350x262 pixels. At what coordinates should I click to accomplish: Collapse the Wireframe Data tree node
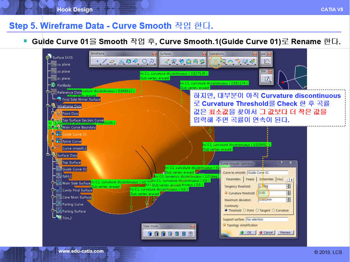pyautogui.click(x=48, y=106)
